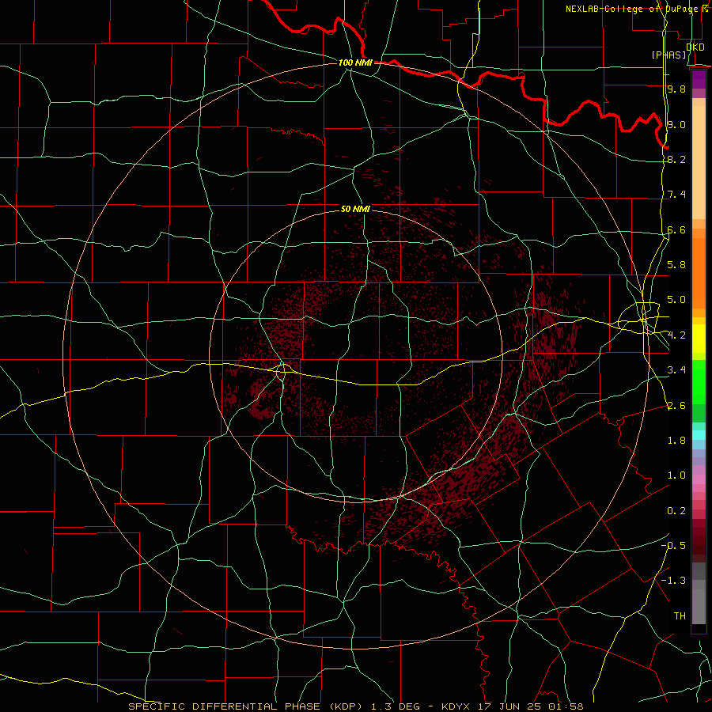Image resolution: width=712 pixels, height=712 pixels.
Task: Pick the light peach band of the legend
Action: 699,162
